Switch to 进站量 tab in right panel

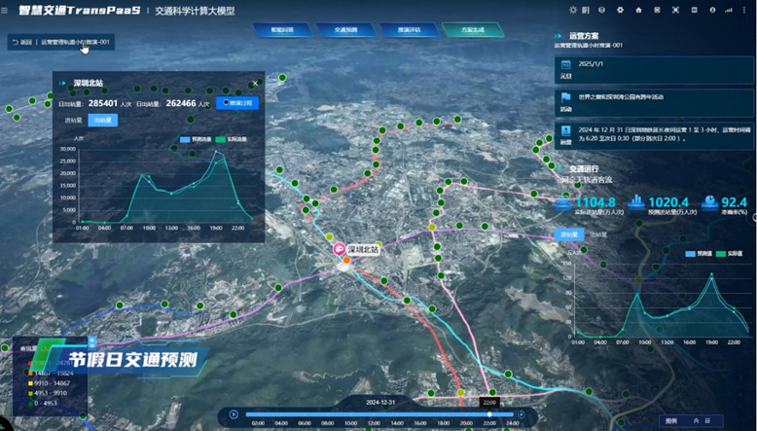[568, 234]
